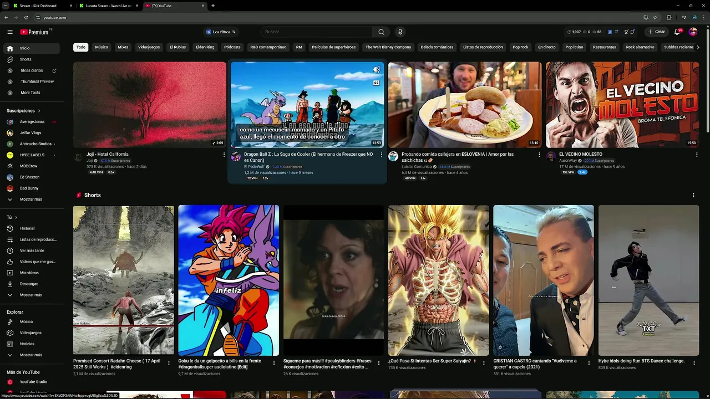Explore Noticias in sidebar
Screen dimensions: 710x399
31,344
